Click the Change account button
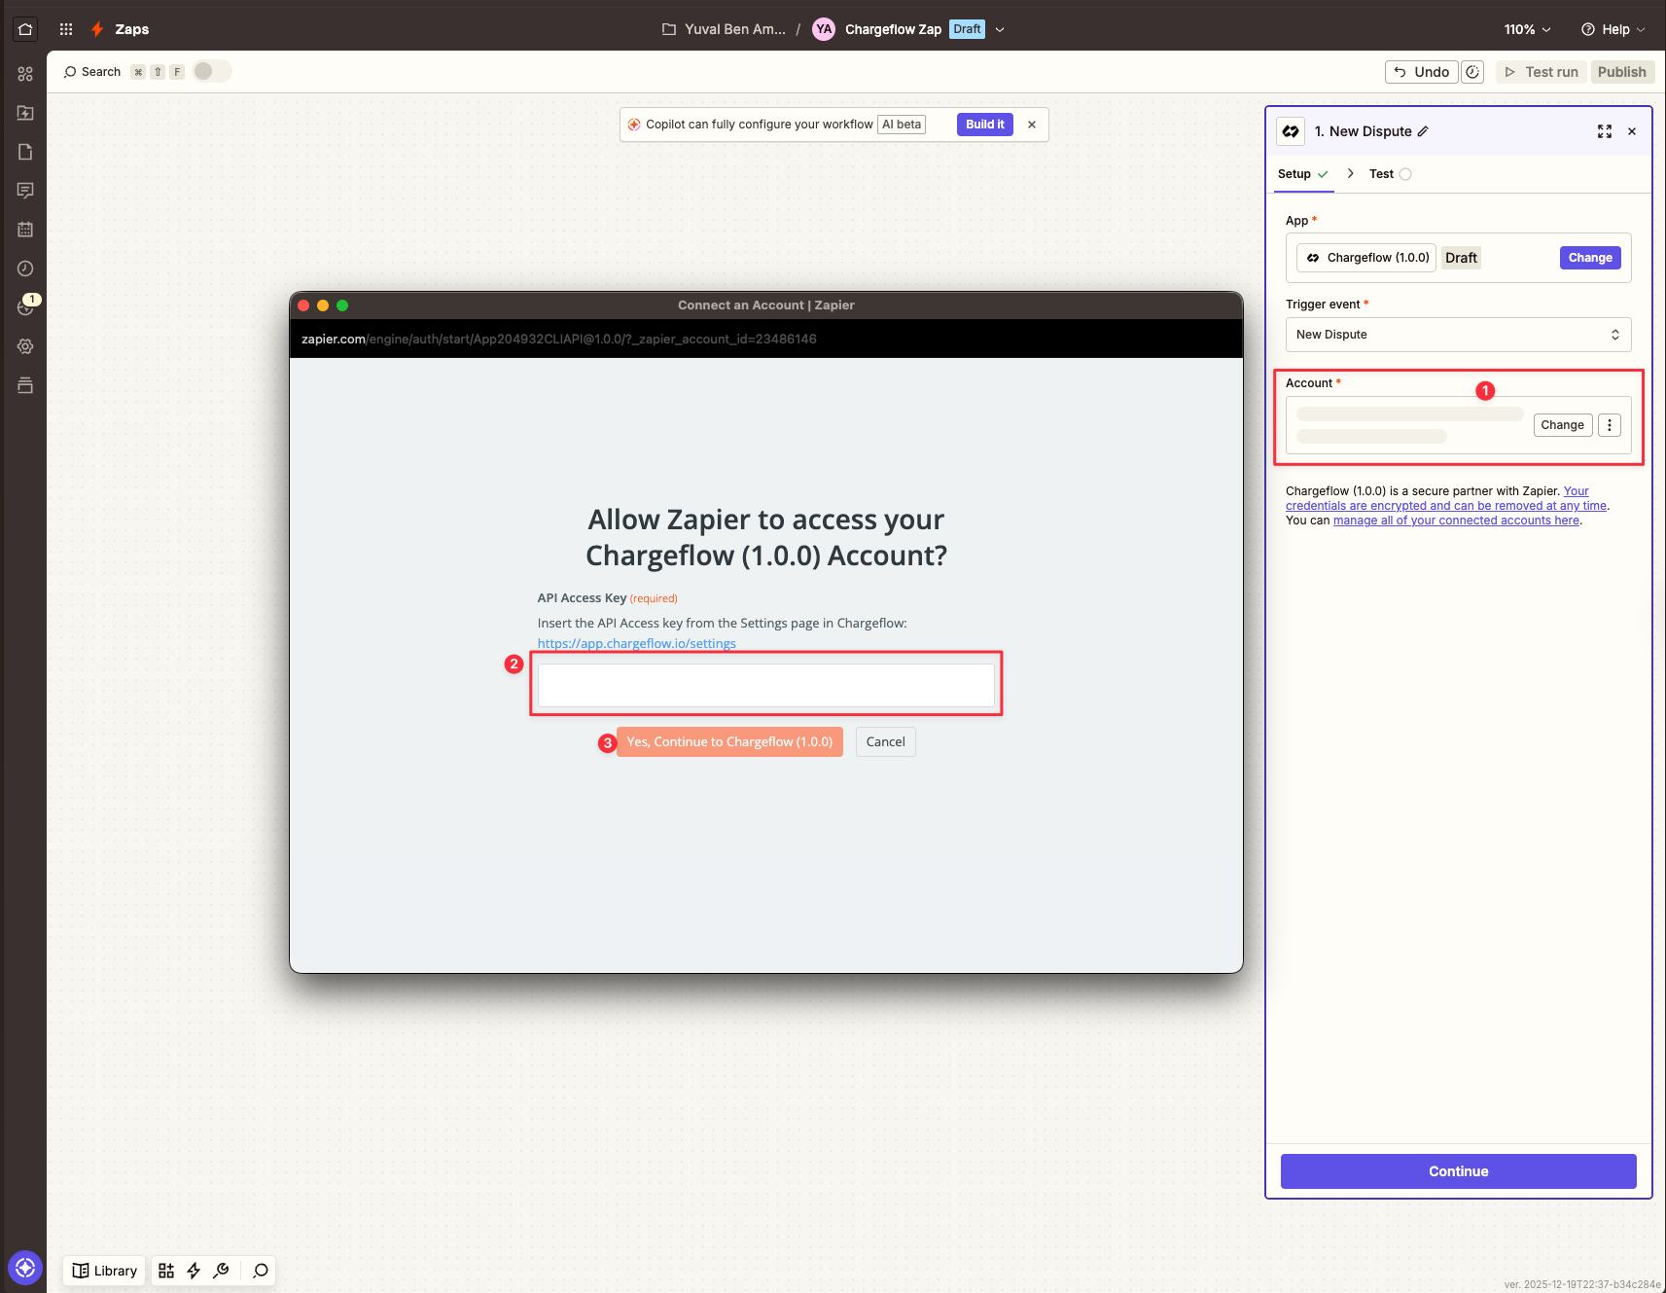Screen dimensions: 1666x1293 pyautogui.click(x=1562, y=425)
